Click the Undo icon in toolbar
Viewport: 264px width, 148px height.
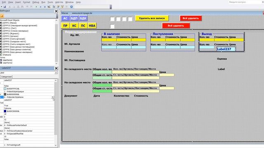coord(27,7)
